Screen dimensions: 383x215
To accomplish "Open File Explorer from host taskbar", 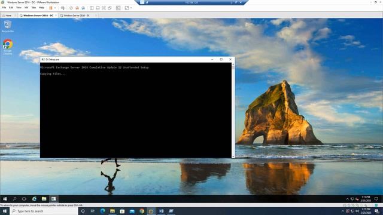I will (x=113, y=211).
